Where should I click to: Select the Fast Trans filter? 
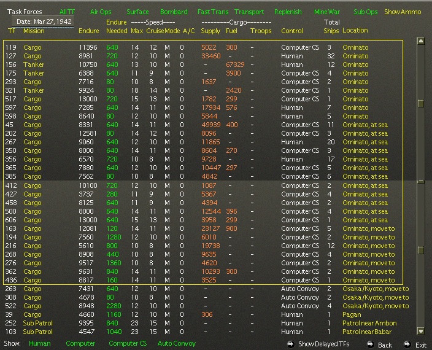tap(213, 12)
